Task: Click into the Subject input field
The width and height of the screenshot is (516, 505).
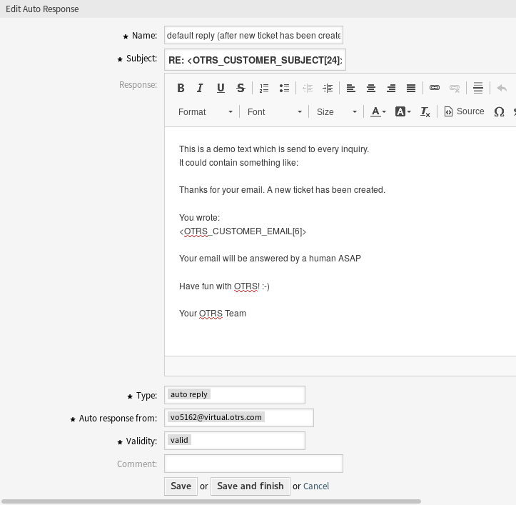Action: (x=255, y=59)
